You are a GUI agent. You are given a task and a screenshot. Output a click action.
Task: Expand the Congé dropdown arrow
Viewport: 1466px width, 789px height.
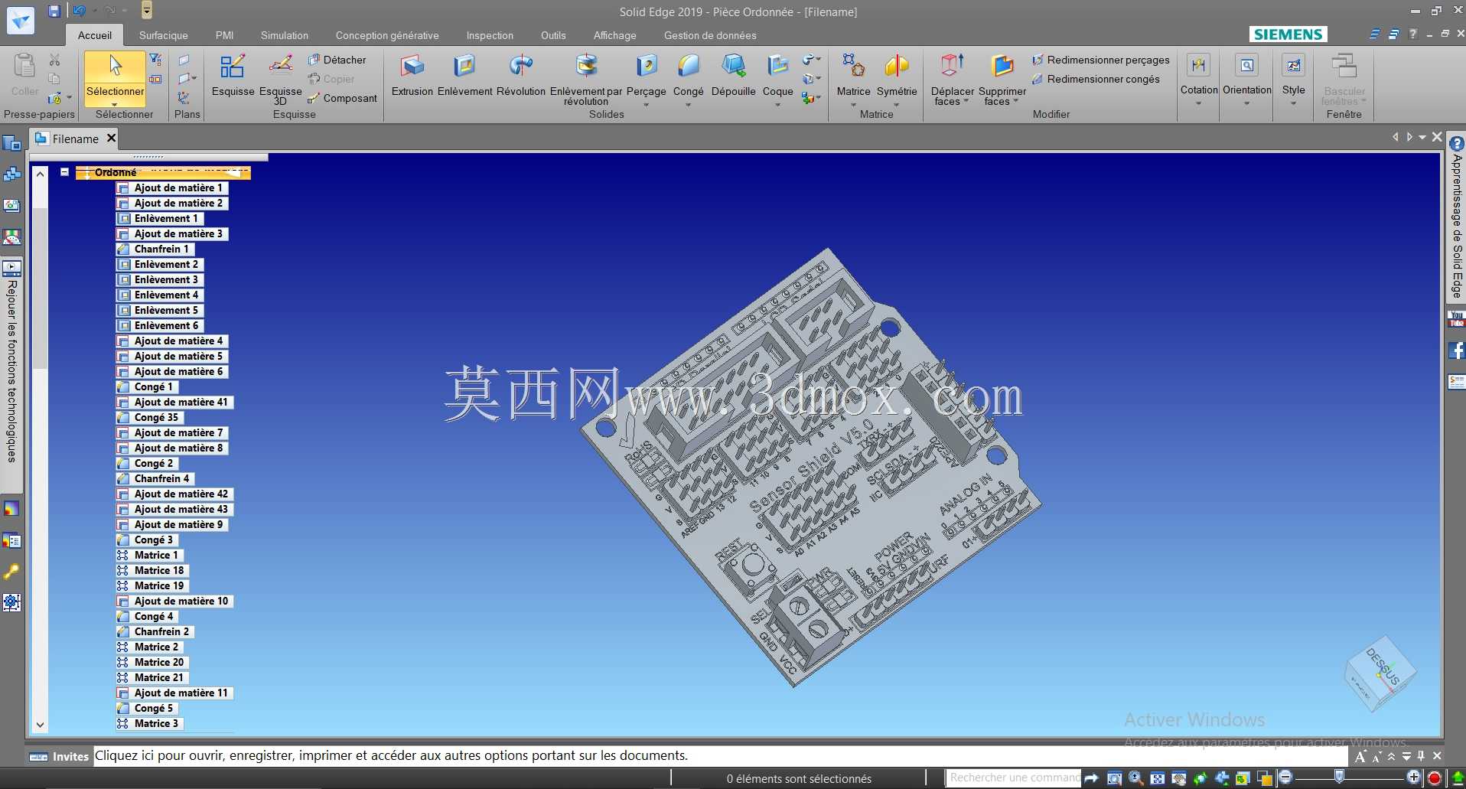click(x=689, y=105)
